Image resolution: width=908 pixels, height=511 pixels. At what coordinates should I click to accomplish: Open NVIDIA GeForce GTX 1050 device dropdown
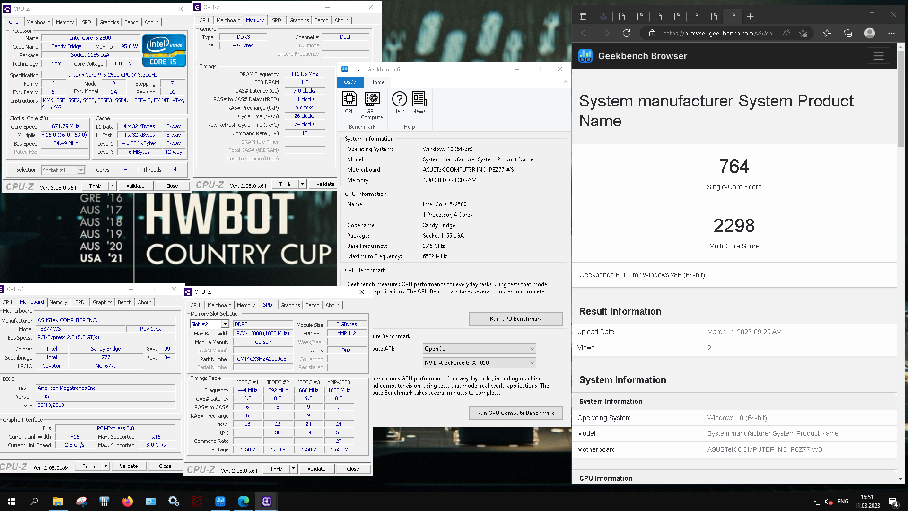(479, 363)
